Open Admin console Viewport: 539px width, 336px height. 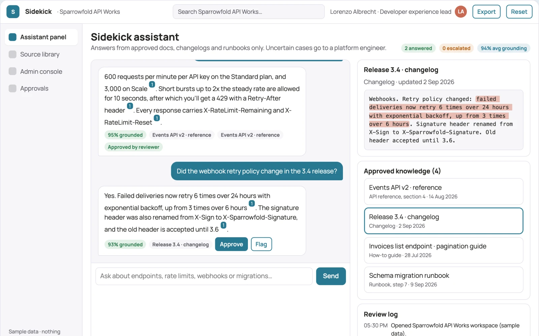point(41,71)
